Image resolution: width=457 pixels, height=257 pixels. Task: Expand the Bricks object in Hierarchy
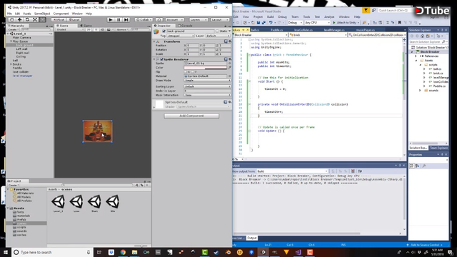coord(11,64)
